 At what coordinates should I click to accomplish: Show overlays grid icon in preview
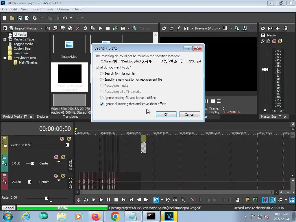pos(225,28)
